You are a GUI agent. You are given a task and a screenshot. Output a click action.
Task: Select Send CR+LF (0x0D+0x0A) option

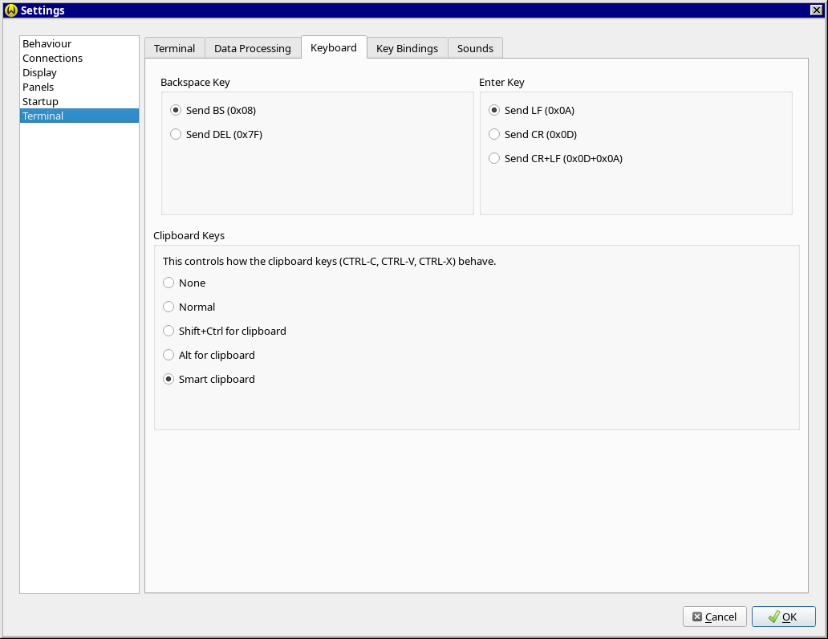pyautogui.click(x=494, y=158)
